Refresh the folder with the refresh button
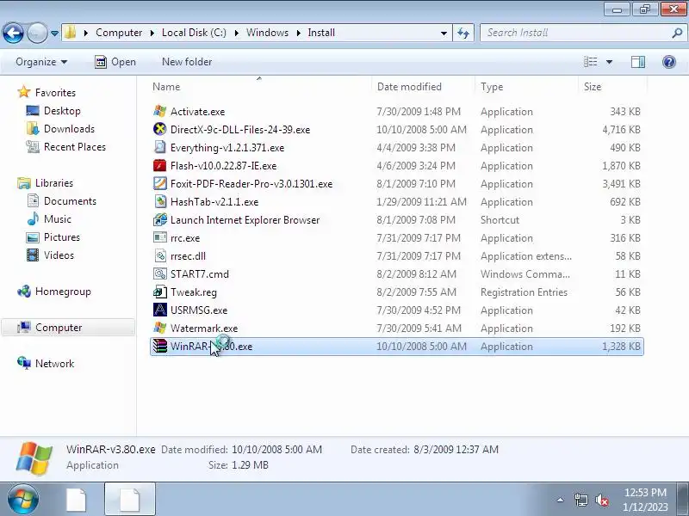689x516 pixels. click(x=463, y=33)
